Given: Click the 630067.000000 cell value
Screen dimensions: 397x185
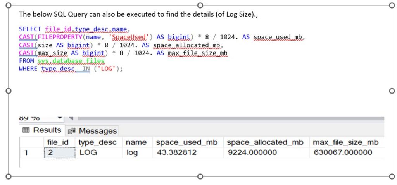Looking at the screenshot, I should pyautogui.click(x=343, y=152).
